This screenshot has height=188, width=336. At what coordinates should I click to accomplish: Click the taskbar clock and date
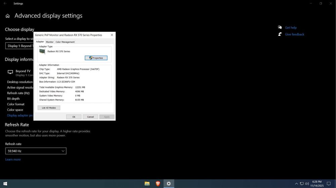point(317,184)
